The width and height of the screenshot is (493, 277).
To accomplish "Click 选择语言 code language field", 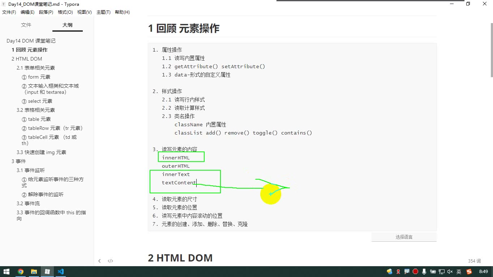I will click(404, 237).
